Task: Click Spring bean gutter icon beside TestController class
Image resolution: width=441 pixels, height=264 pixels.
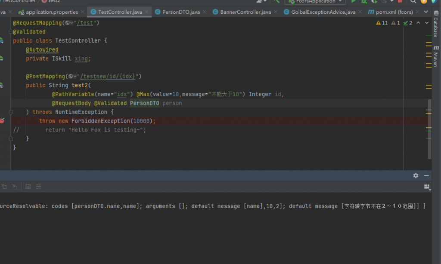Action: (x=1, y=41)
